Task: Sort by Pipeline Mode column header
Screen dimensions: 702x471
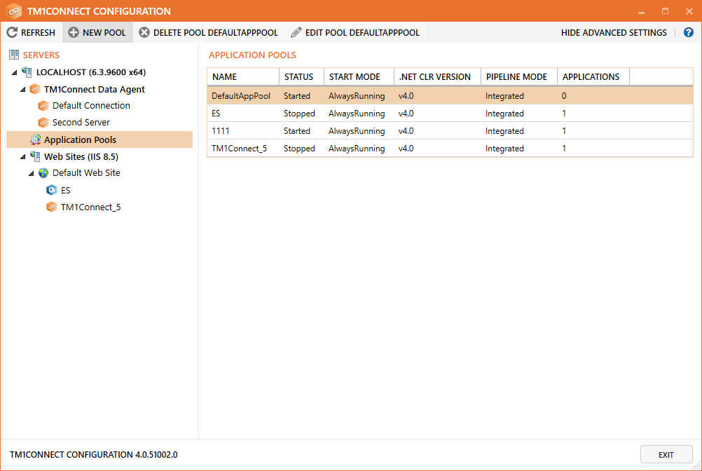Action: coord(519,76)
